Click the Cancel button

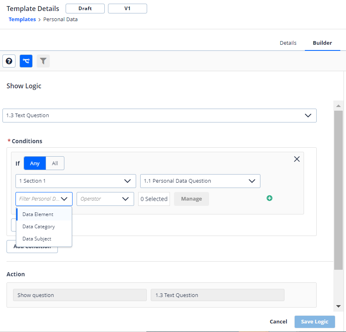[278, 321]
